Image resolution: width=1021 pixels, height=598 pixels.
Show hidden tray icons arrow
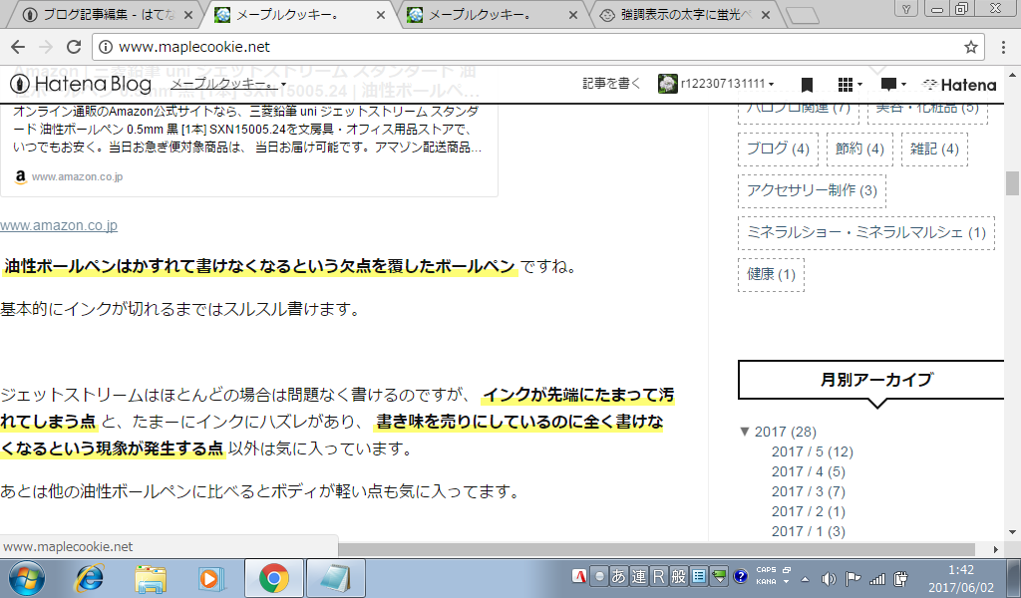(806, 578)
